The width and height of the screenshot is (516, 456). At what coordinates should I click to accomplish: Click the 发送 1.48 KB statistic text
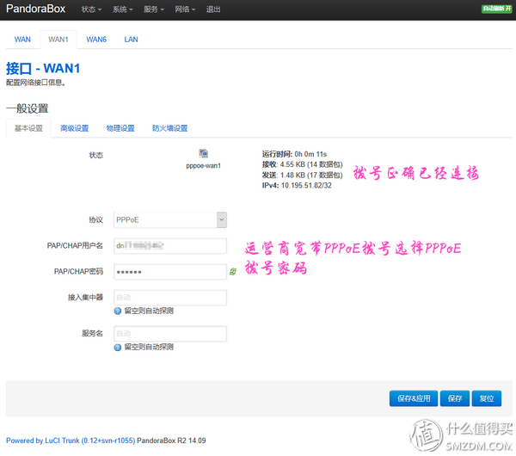click(302, 175)
